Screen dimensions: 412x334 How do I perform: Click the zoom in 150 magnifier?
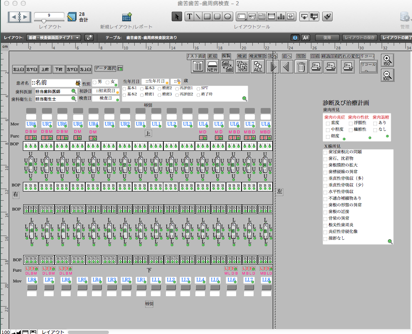point(387,60)
